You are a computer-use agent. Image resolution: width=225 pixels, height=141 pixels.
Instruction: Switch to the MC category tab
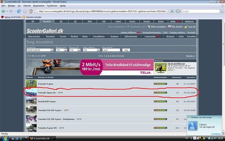[x=61, y=21]
